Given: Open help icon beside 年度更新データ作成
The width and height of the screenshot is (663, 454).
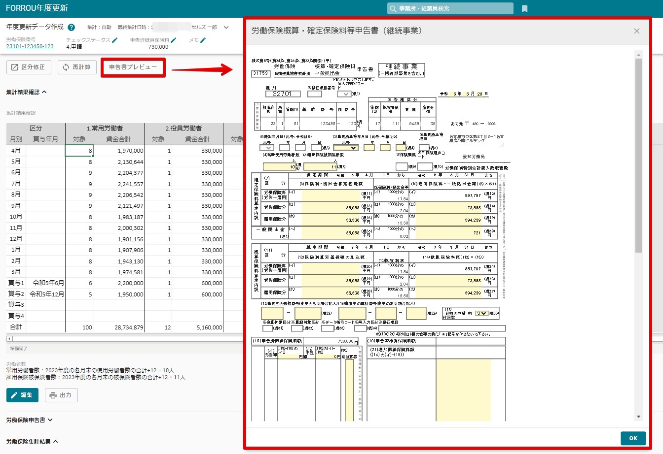Looking at the screenshot, I should click(72, 28).
